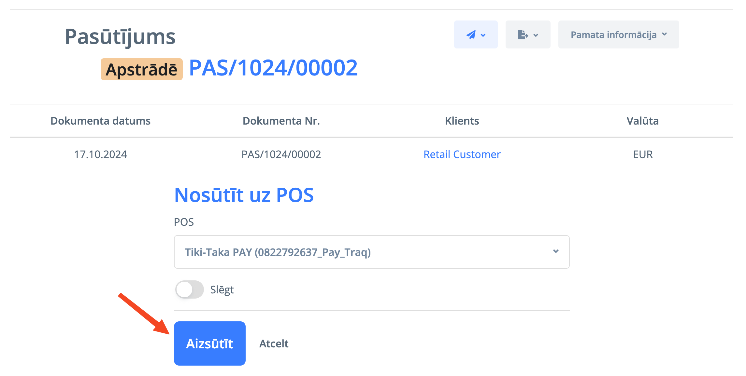Click the Nosūtīt uz POS heading
Screen dimensions: 746x376
(x=244, y=195)
